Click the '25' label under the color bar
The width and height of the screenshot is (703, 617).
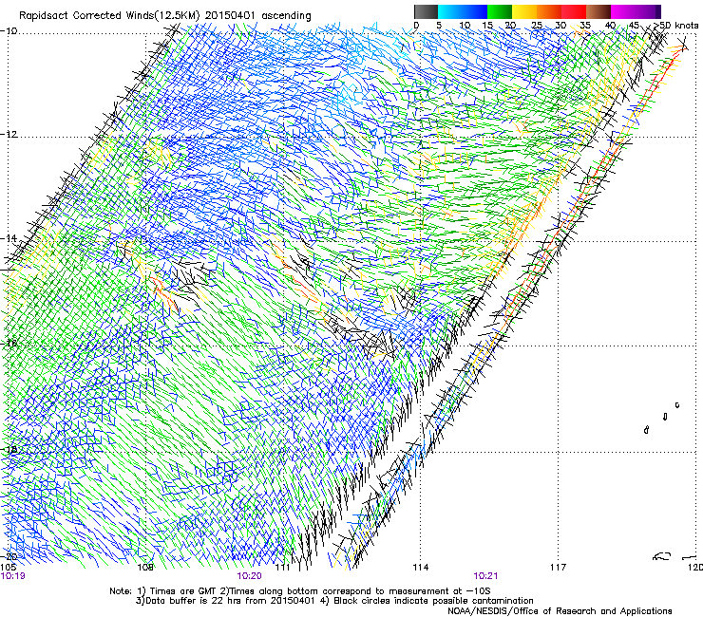pyautogui.click(x=537, y=25)
